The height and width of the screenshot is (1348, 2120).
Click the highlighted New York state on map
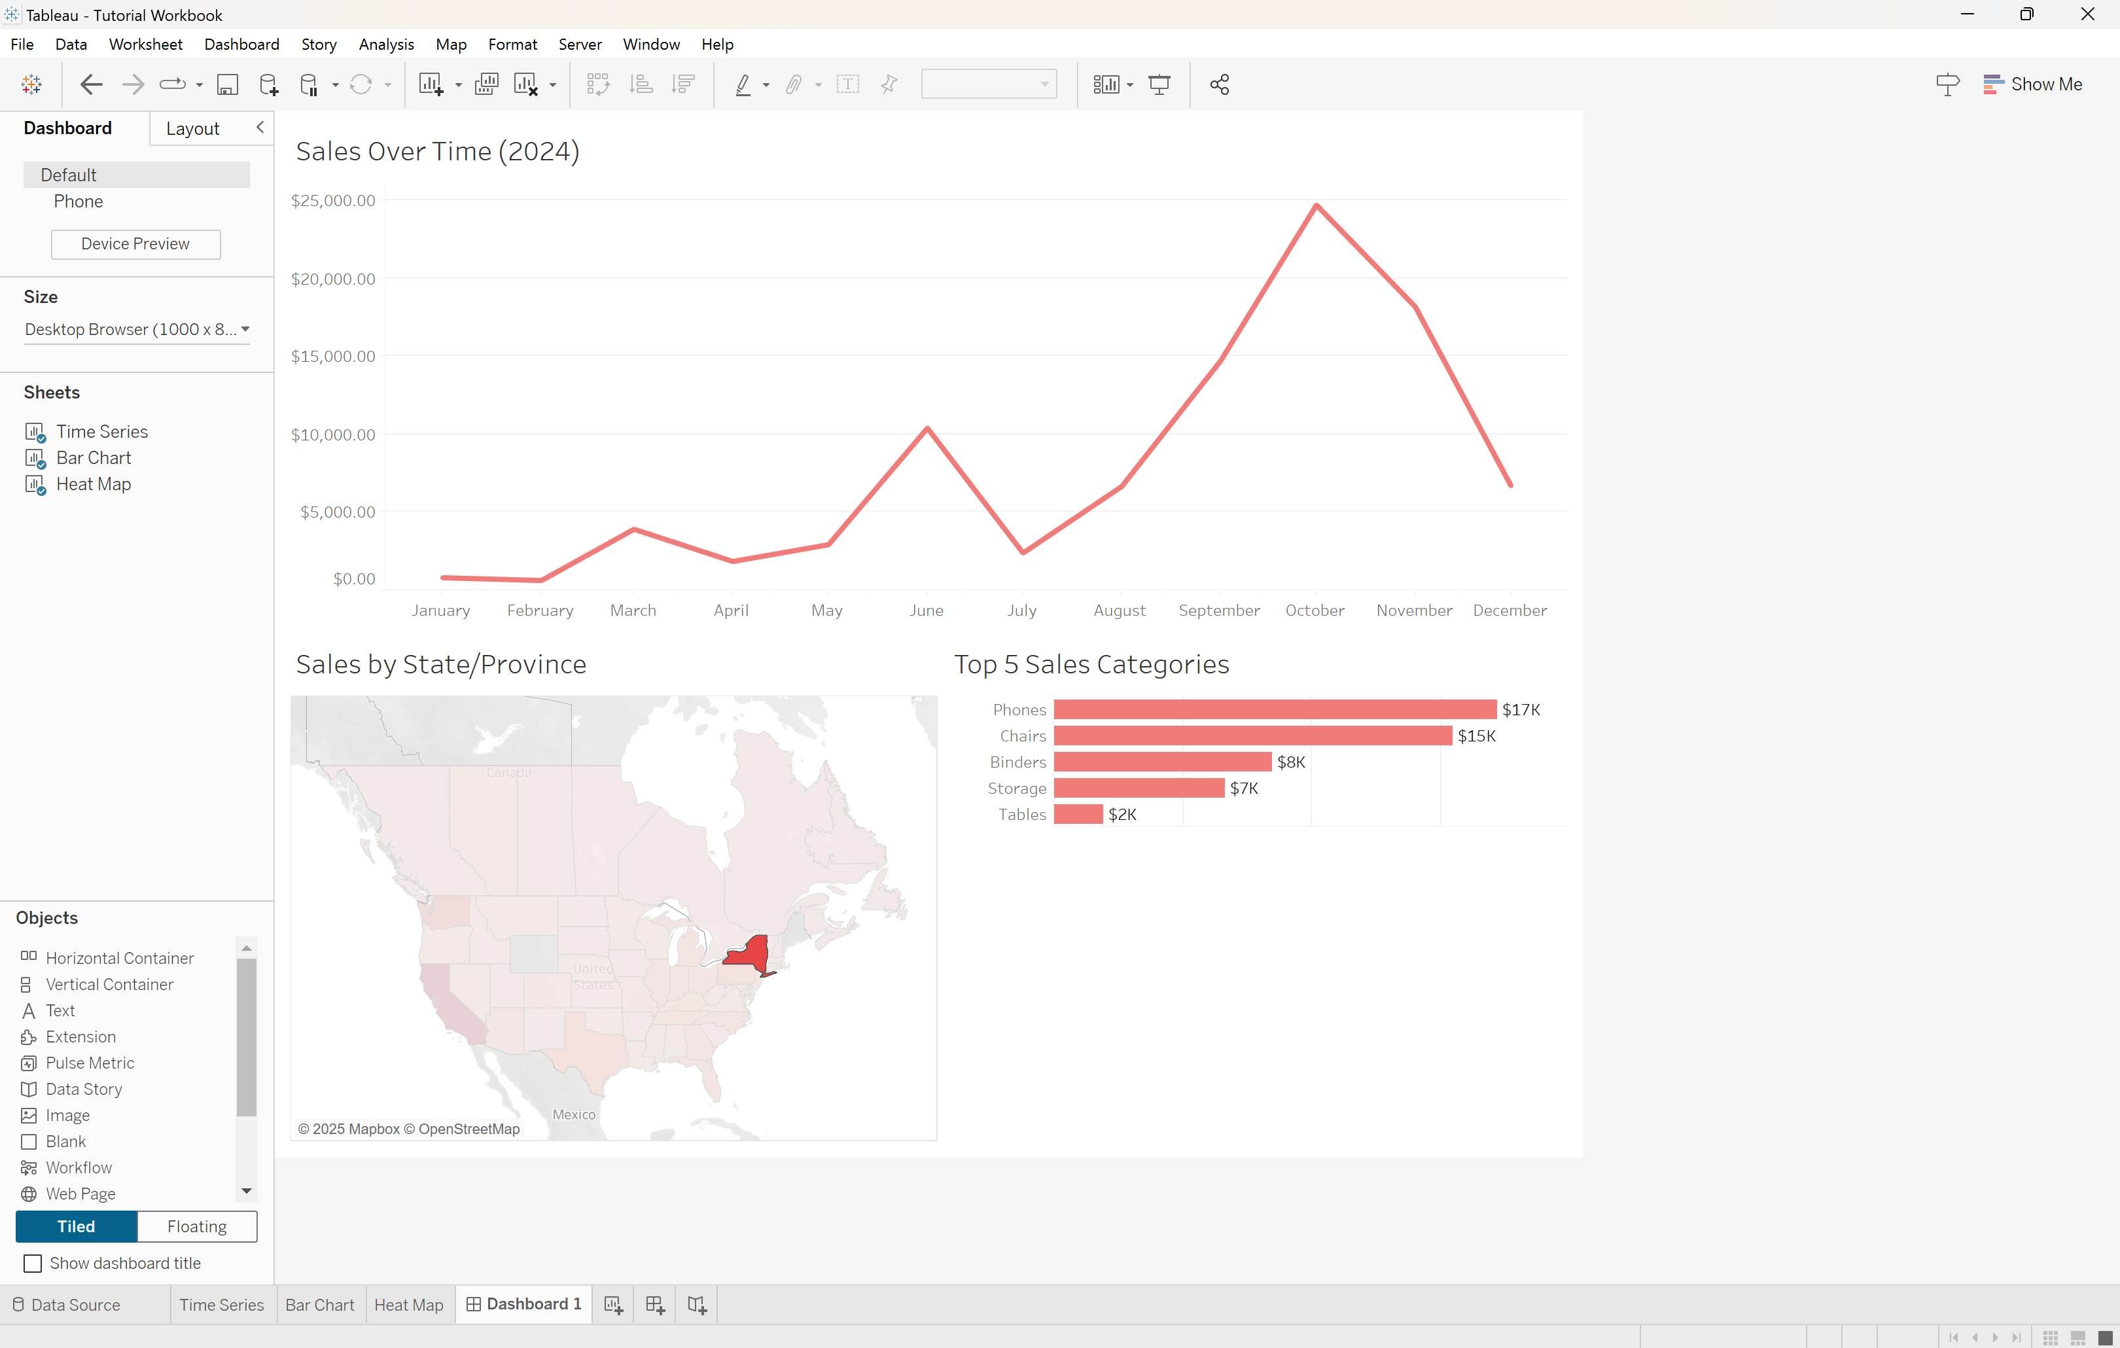pyautogui.click(x=749, y=953)
